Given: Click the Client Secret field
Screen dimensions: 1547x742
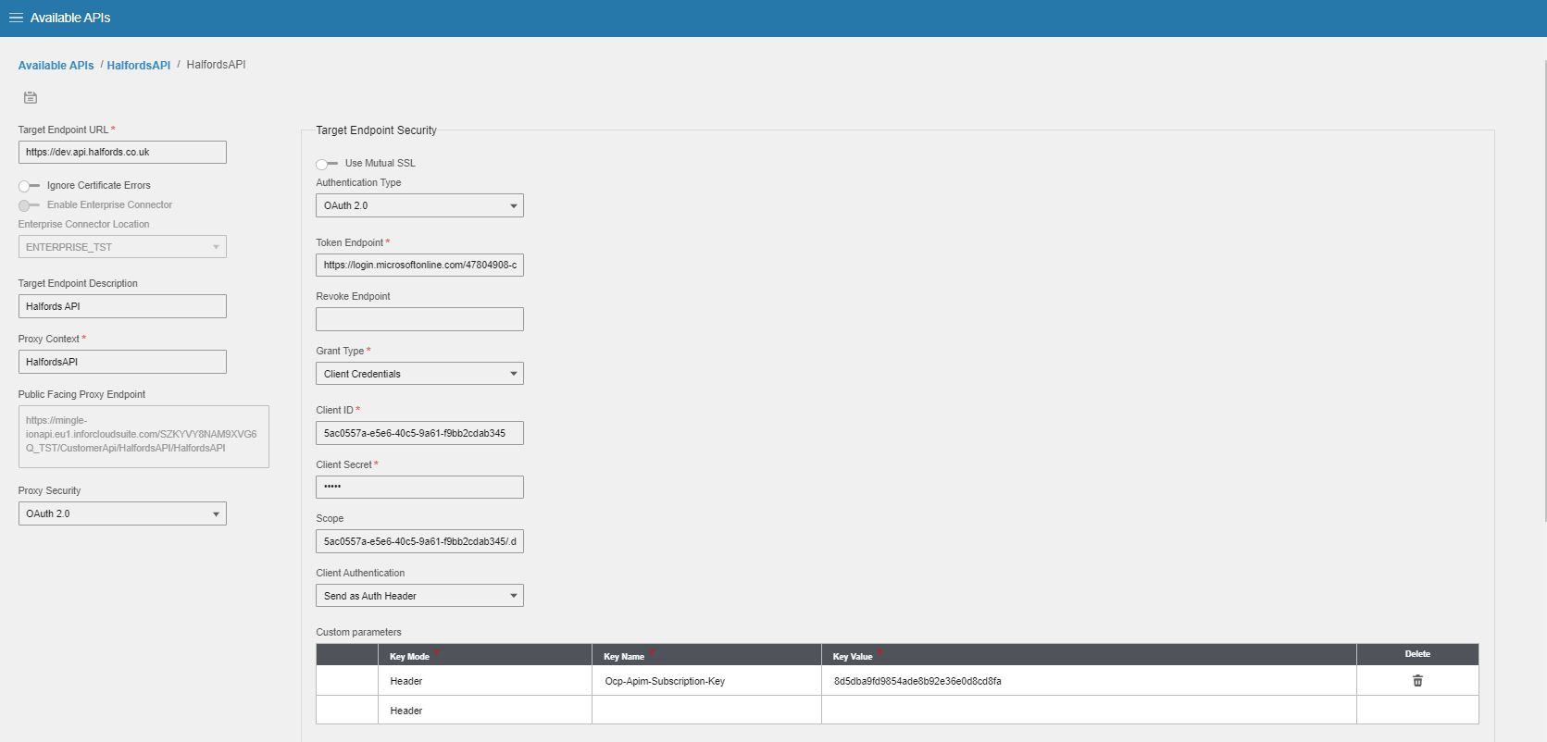Looking at the screenshot, I should [x=419, y=487].
